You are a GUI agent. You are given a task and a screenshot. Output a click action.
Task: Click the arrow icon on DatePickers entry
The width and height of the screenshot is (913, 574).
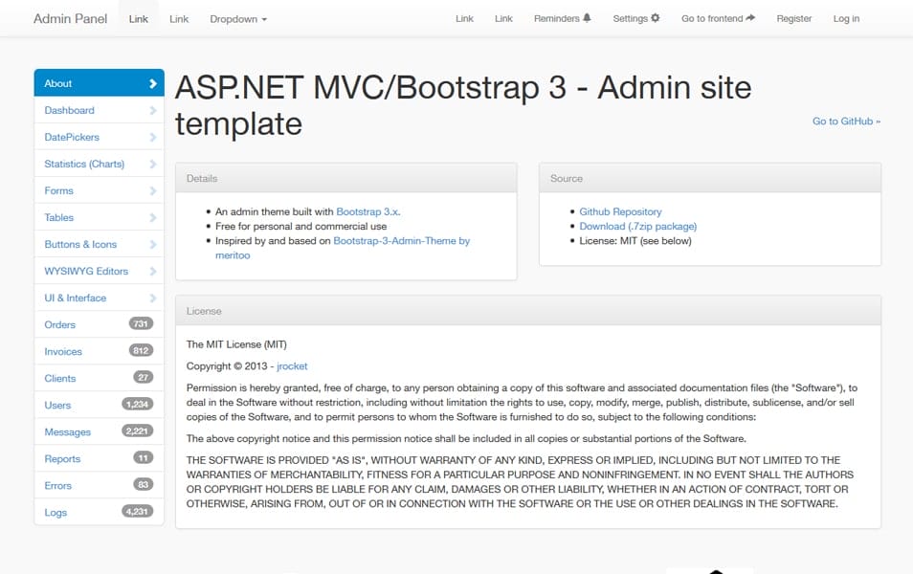(153, 137)
